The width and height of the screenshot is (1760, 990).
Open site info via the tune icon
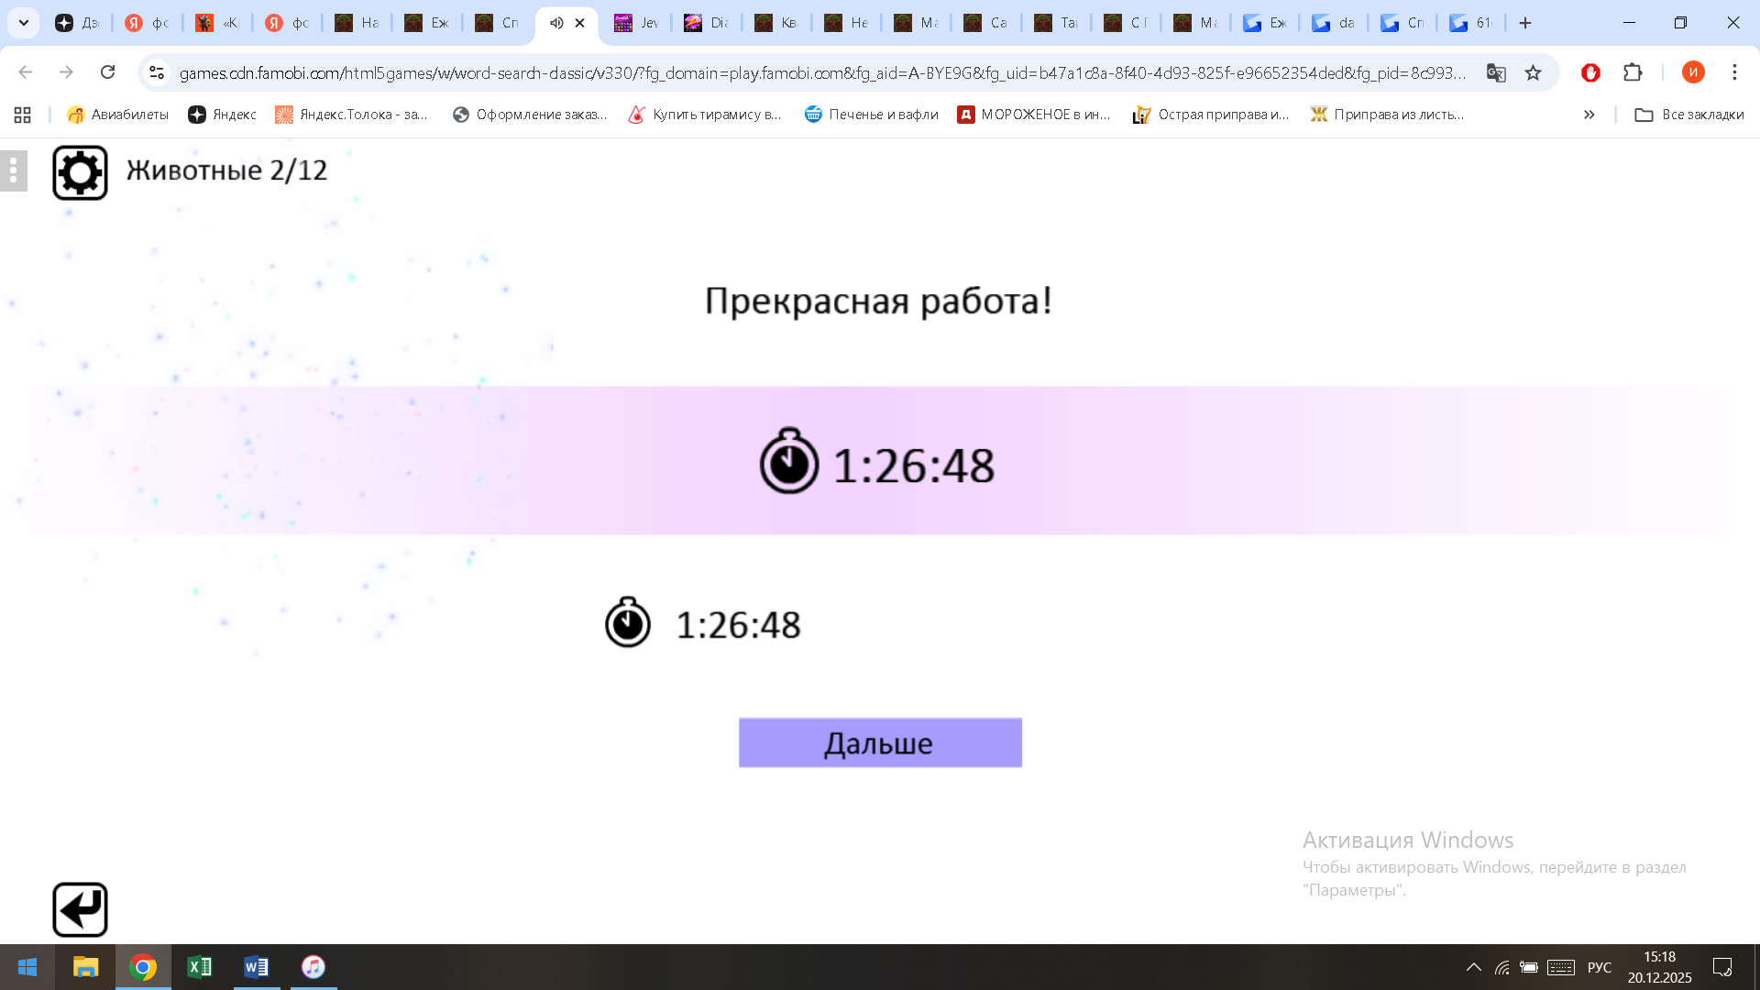[156, 72]
